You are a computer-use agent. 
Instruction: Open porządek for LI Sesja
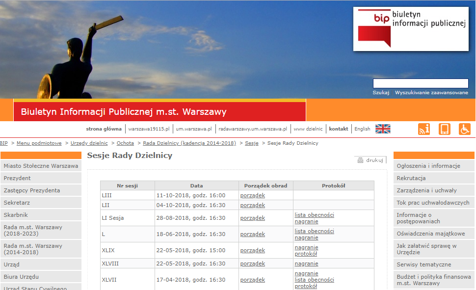[x=253, y=218]
